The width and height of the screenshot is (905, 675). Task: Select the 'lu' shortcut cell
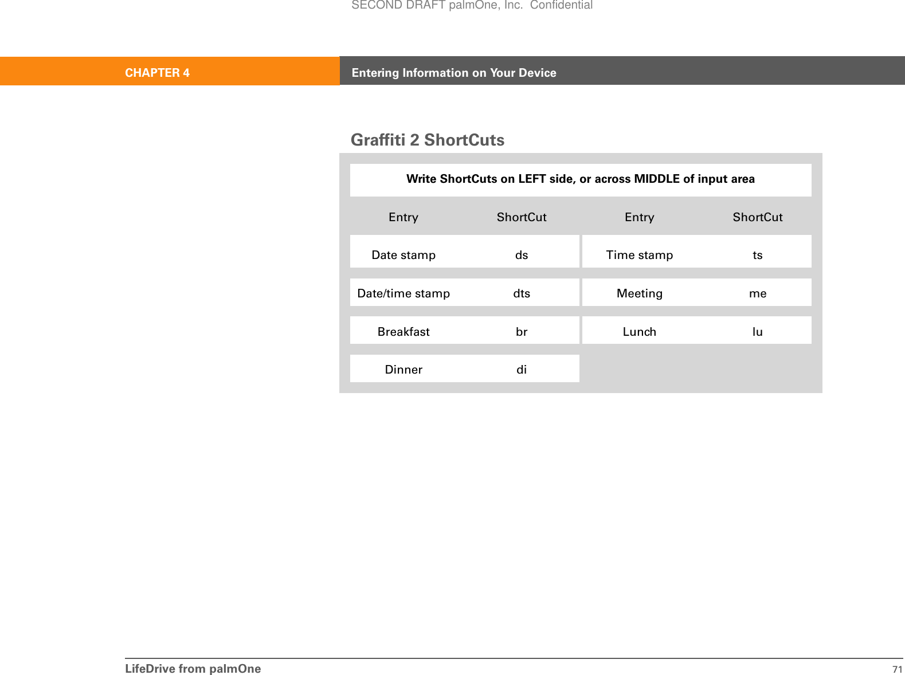click(758, 332)
